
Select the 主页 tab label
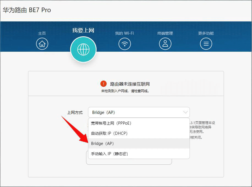click(42, 33)
